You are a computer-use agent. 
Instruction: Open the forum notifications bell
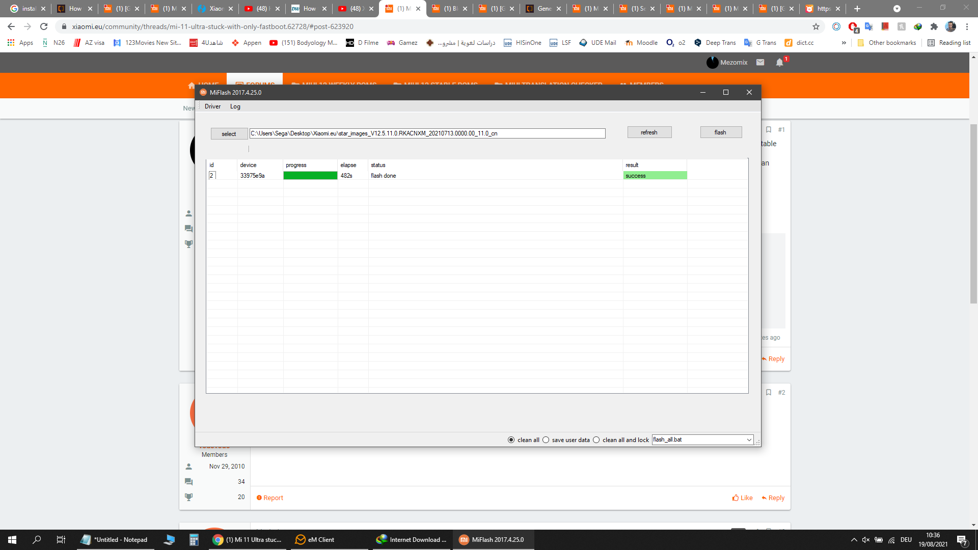click(780, 62)
